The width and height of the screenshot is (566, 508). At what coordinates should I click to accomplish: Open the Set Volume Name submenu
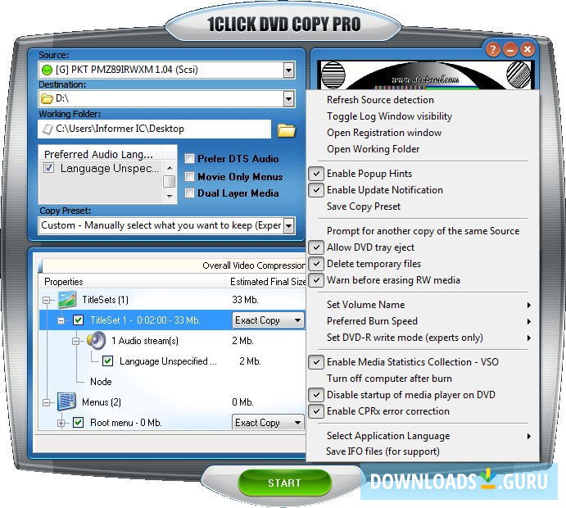coord(423,305)
